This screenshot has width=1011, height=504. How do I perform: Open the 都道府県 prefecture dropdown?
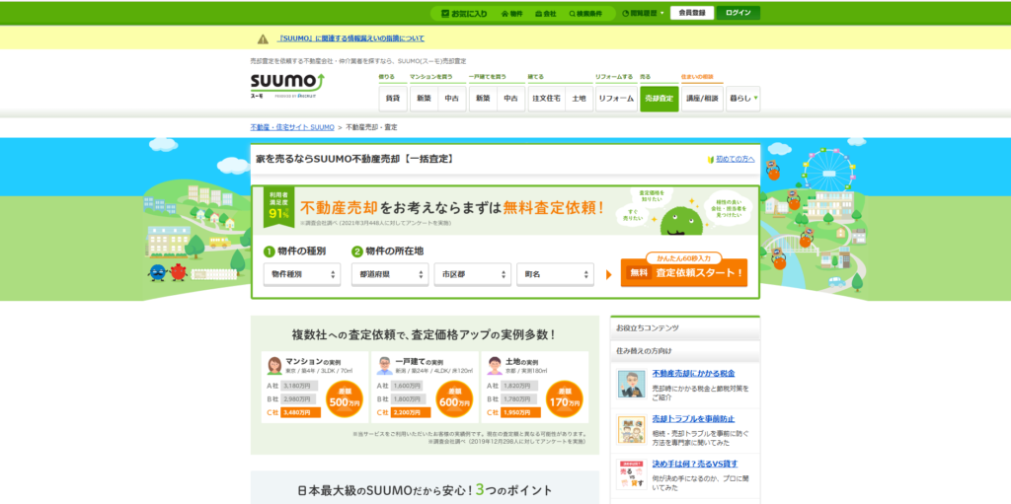390,274
